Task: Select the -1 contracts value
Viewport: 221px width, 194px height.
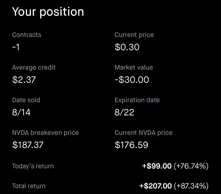Action: coord(16,47)
